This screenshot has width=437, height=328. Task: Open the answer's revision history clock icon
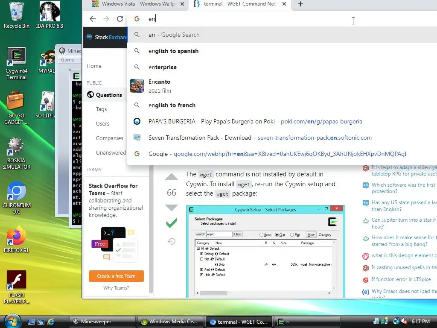pos(172,241)
